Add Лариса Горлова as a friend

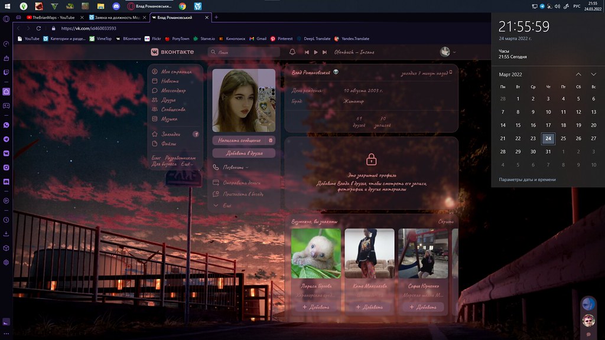(x=316, y=307)
